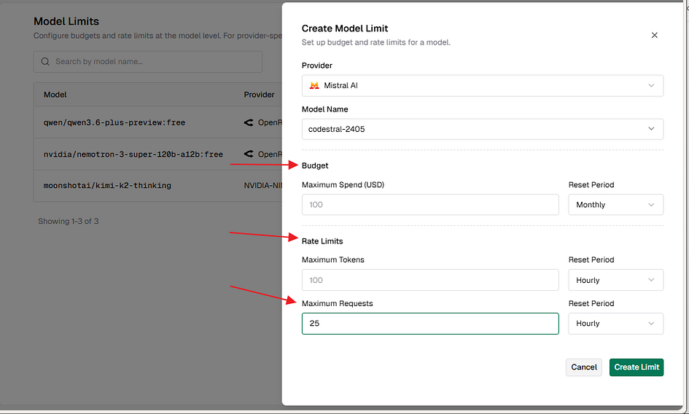Click the search magnifier icon
This screenshot has width=689, height=414.
pos(45,62)
